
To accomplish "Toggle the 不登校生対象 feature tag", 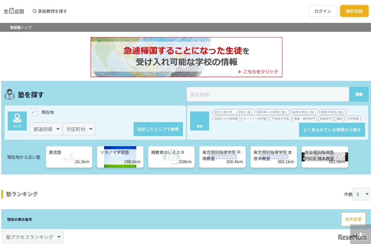I will tap(280, 118).
